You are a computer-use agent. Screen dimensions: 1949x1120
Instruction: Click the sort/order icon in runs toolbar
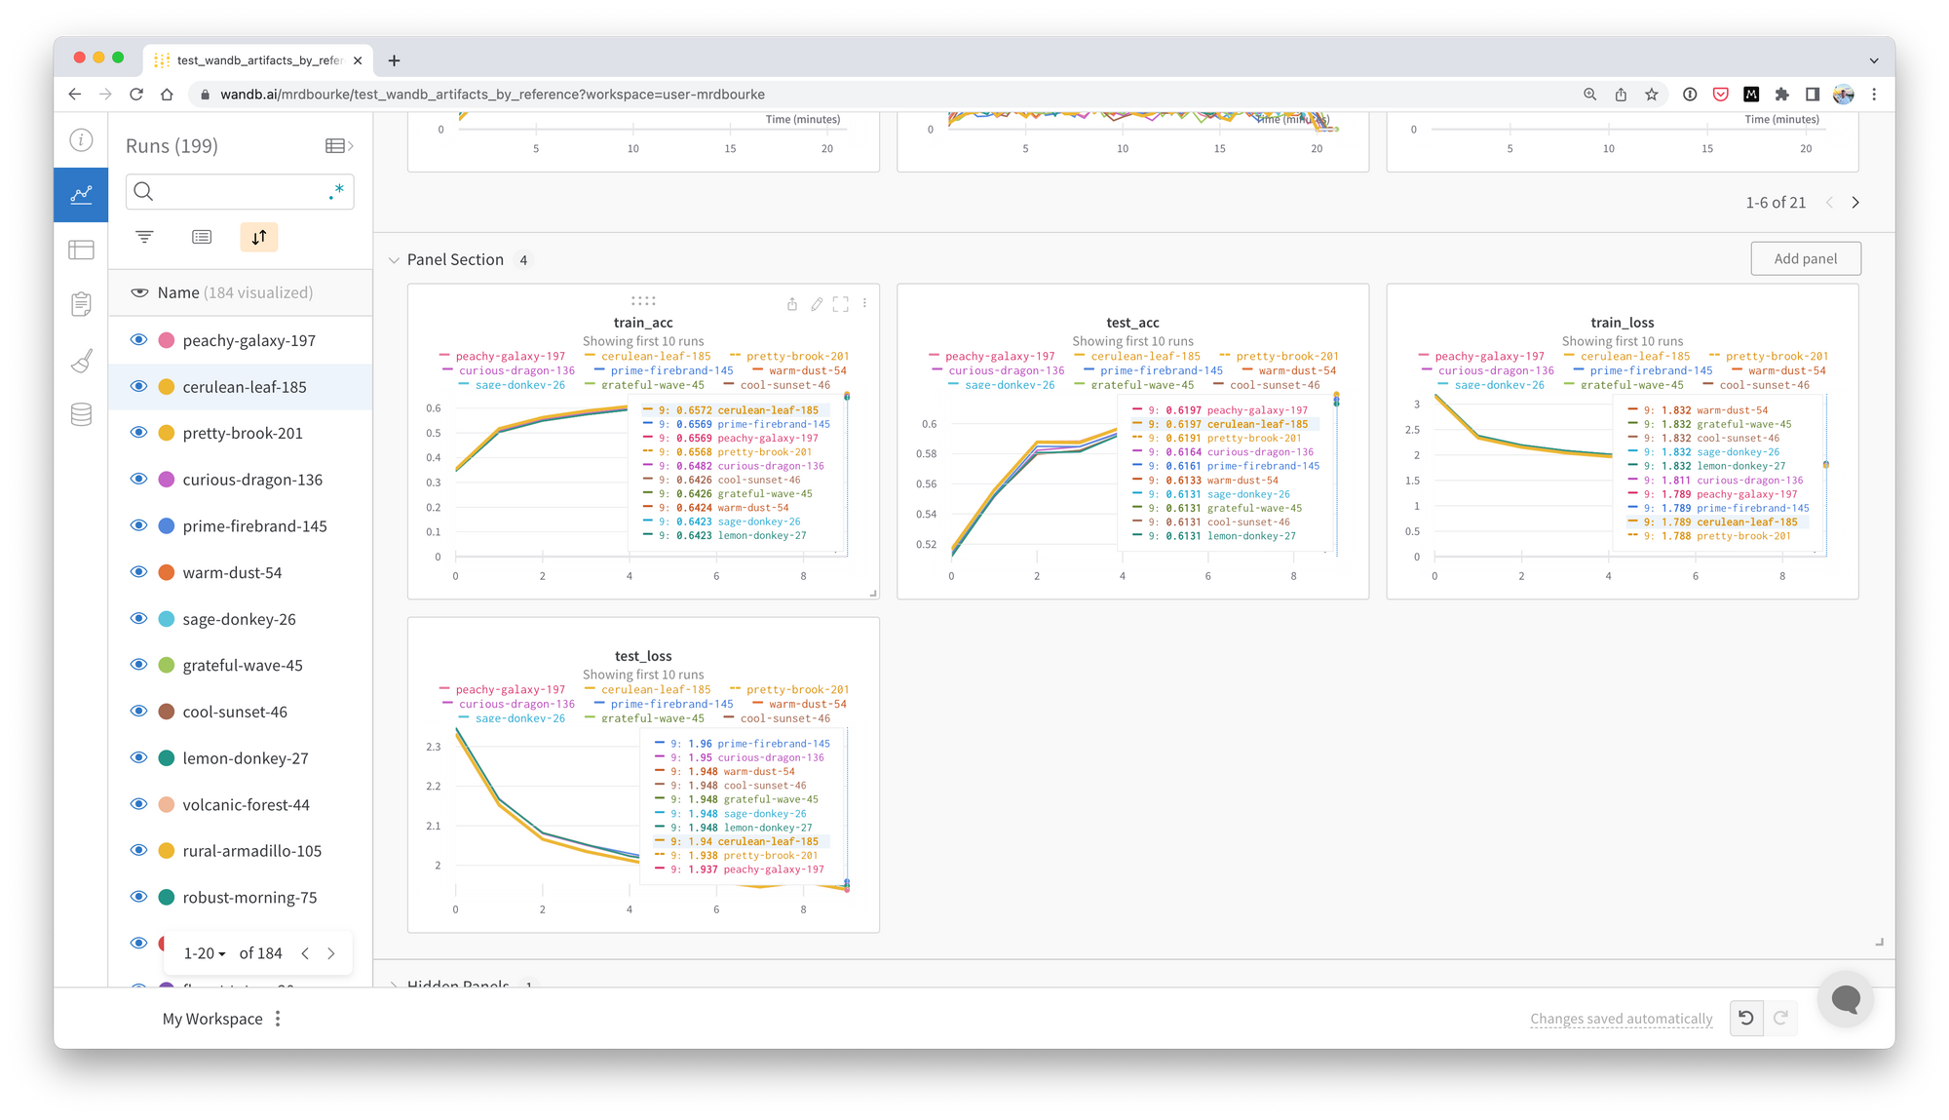(x=258, y=237)
